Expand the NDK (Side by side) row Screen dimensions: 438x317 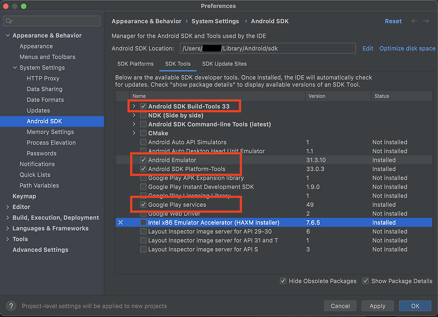[134, 115]
